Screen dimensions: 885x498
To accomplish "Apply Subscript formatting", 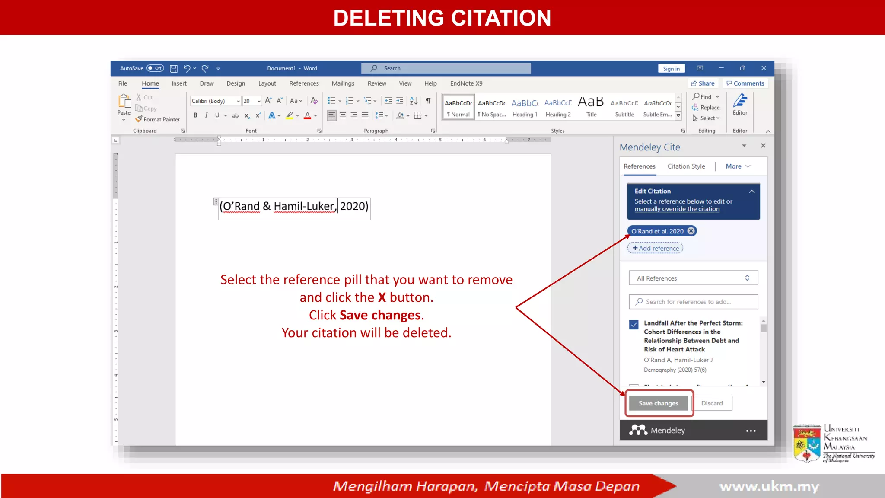I will tap(247, 115).
